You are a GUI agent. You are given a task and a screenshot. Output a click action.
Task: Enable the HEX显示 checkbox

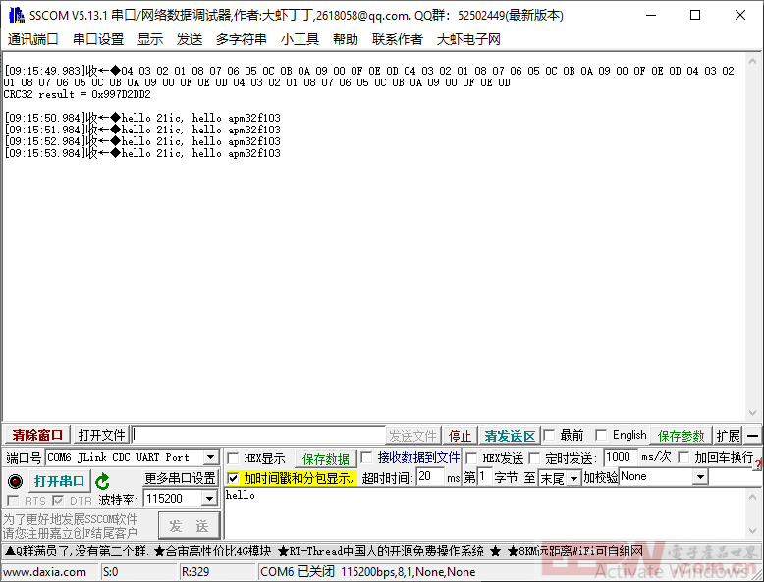coord(234,458)
